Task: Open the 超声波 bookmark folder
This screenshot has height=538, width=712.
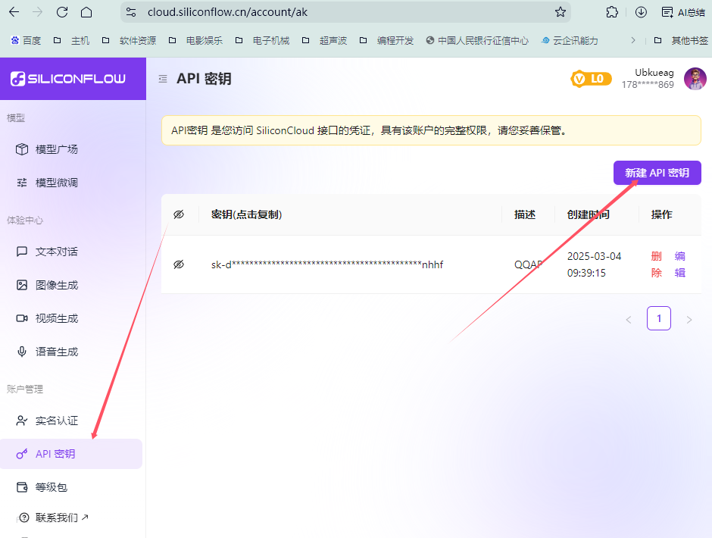Action: [324, 40]
